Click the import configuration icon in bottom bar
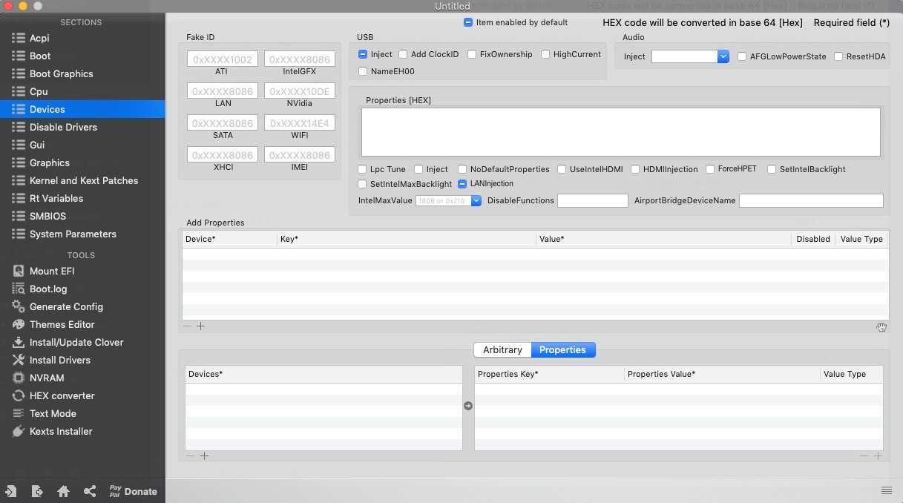 (x=11, y=491)
